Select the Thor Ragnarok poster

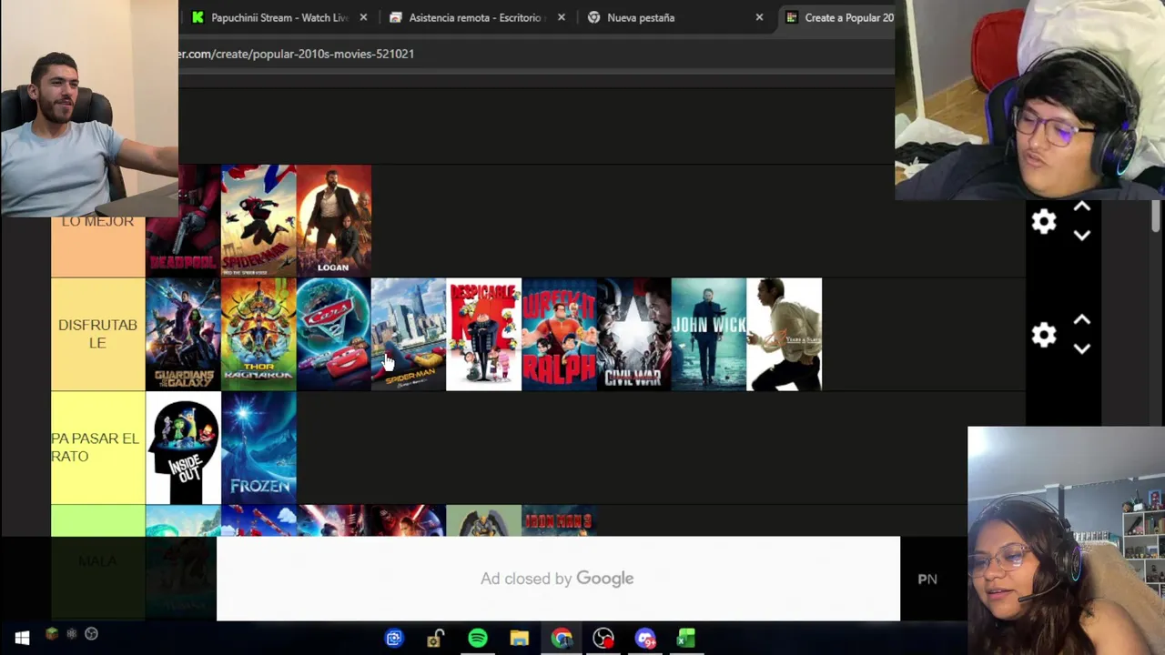click(258, 334)
